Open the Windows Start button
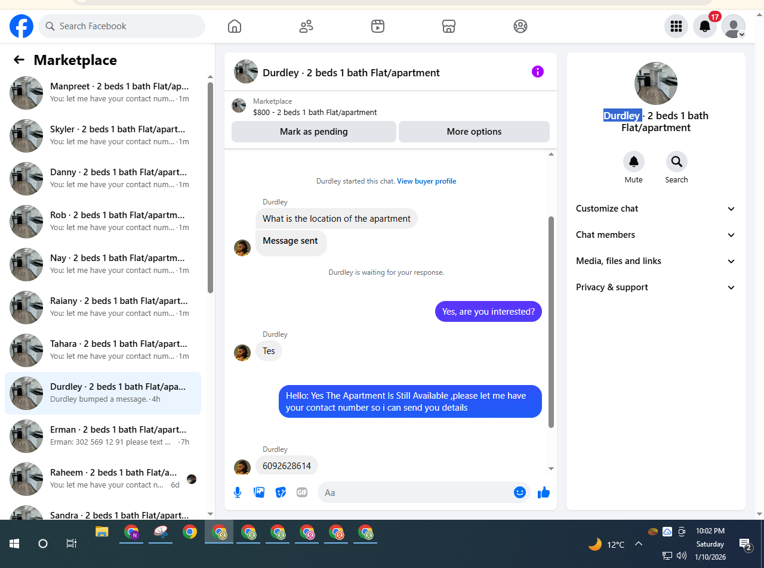The image size is (764, 568). pos(14,544)
